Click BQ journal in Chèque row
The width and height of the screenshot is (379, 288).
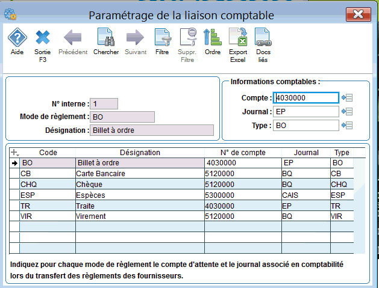[306, 184]
